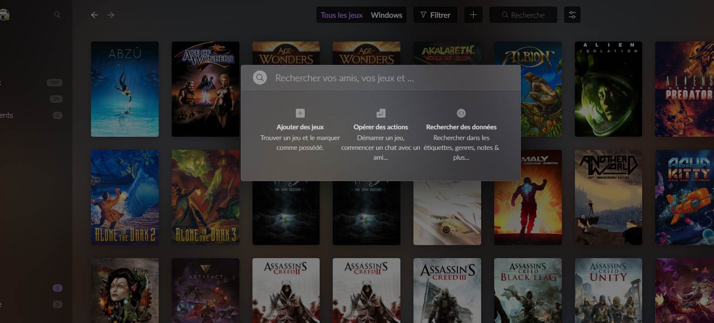Click the magnifier icon in the search overlay
Screen dimensions: 714x323
(x=260, y=77)
